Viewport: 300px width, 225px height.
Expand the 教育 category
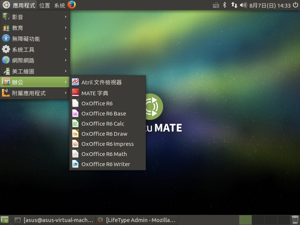35,28
